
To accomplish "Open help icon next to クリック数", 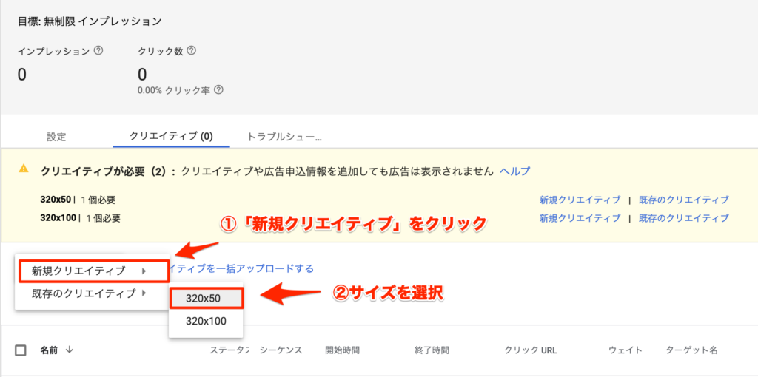I will 192,51.
